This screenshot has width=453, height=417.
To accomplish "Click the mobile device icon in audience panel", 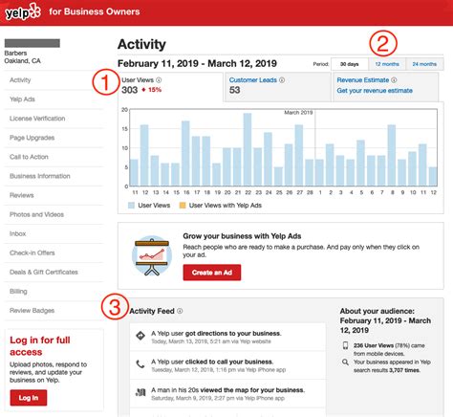I will pos(345,345).
